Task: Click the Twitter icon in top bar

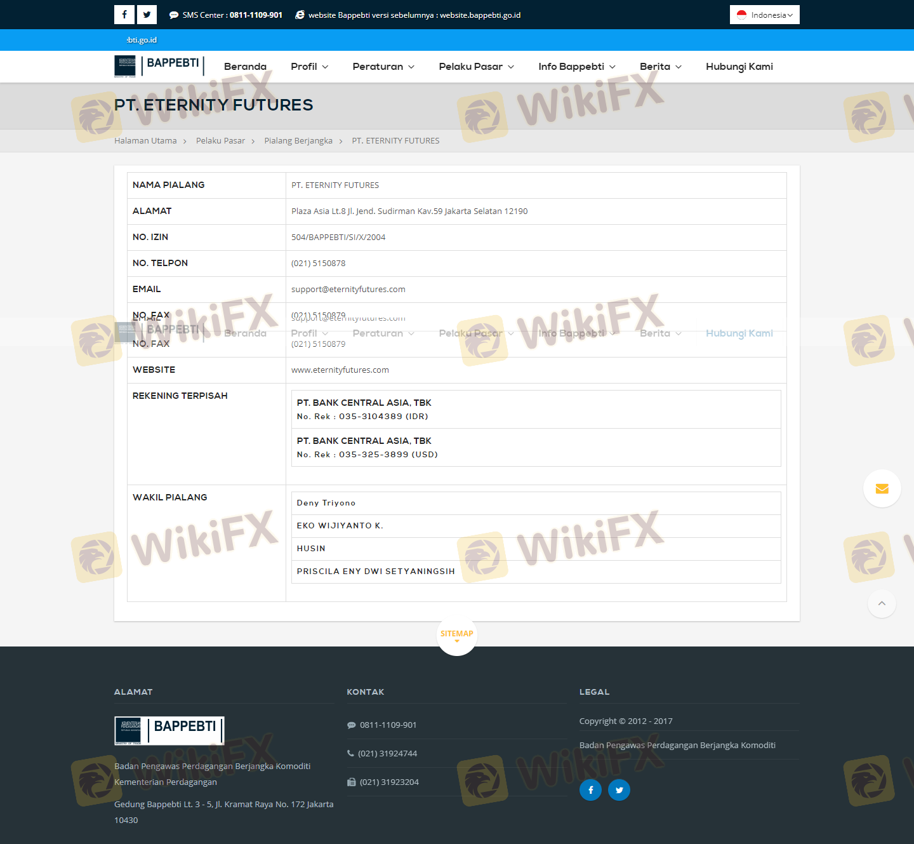Action: click(x=147, y=15)
